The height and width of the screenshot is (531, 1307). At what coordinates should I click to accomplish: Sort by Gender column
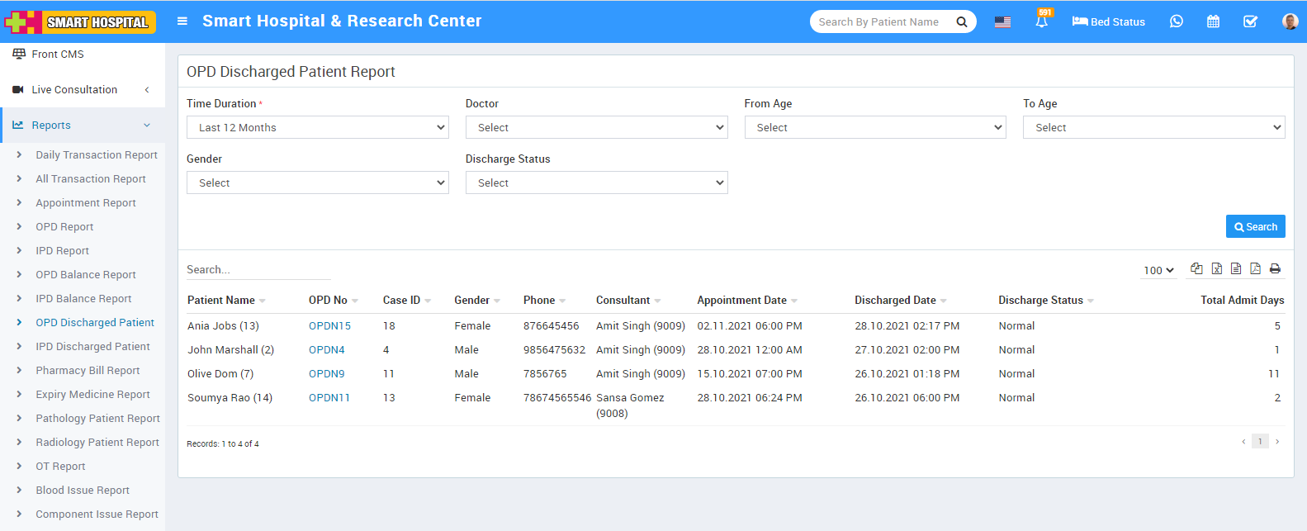(x=477, y=301)
